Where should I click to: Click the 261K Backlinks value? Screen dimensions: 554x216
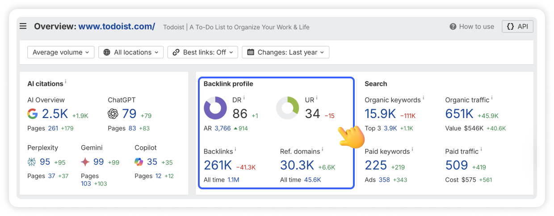coord(218,165)
